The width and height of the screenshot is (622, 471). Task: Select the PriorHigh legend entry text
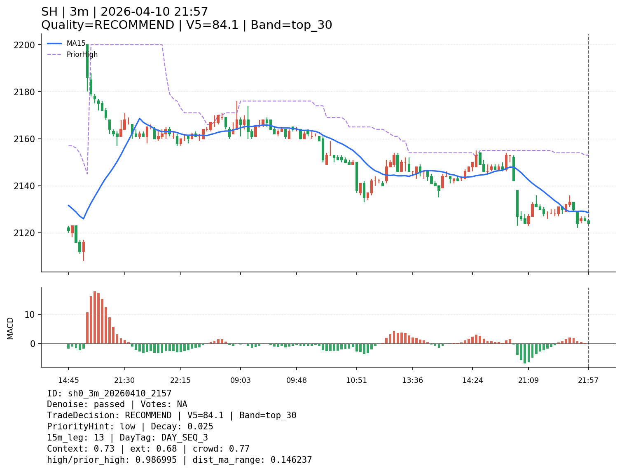tap(82, 54)
